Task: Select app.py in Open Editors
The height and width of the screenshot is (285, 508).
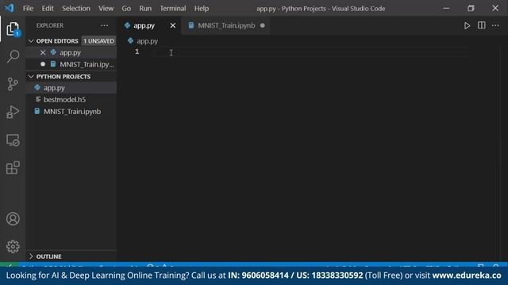Action: (x=71, y=52)
